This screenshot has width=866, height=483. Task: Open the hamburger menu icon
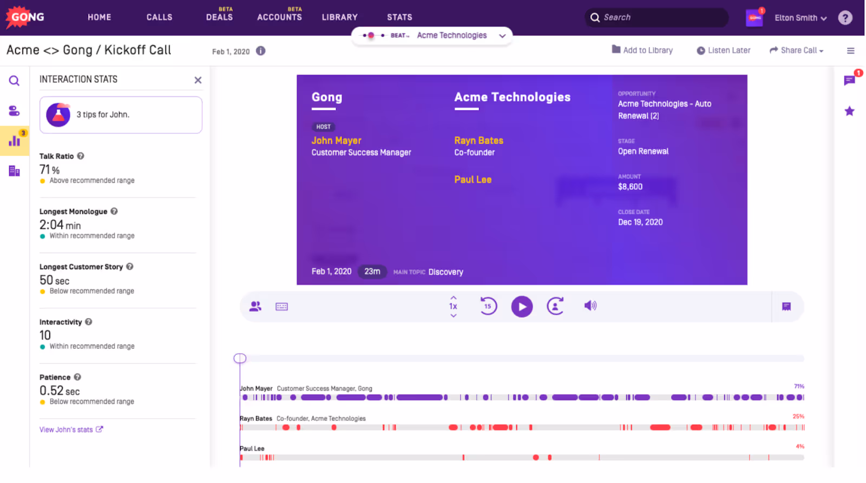(x=851, y=51)
